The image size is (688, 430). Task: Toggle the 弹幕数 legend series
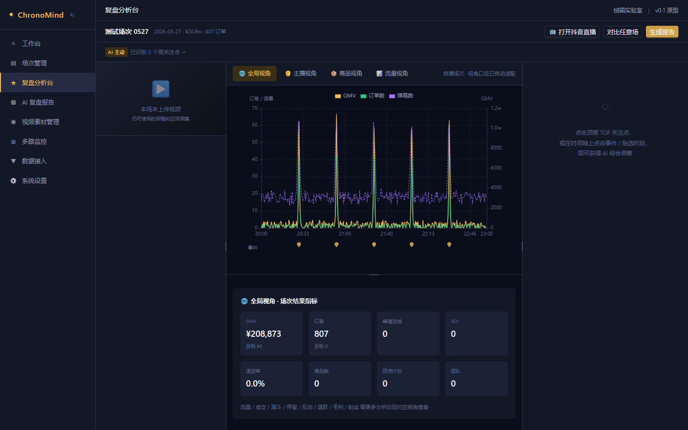pos(401,96)
